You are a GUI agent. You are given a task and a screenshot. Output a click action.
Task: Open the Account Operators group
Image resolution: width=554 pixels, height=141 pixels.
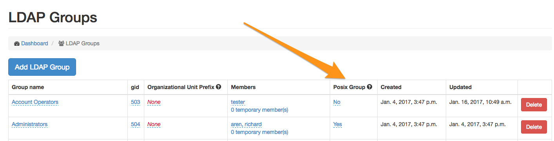pyautogui.click(x=35, y=102)
